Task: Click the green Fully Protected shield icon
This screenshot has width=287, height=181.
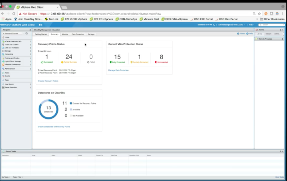Action: pyautogui.click(x=111, y=62)
